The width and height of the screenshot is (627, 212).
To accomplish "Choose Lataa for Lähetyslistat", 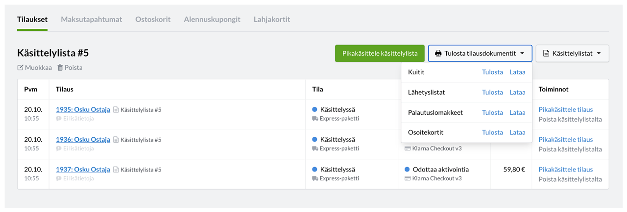I will pos(517,92).
